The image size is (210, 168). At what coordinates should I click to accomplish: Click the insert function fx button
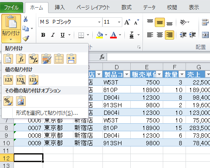pyautogui.click(x=102, y=57)
